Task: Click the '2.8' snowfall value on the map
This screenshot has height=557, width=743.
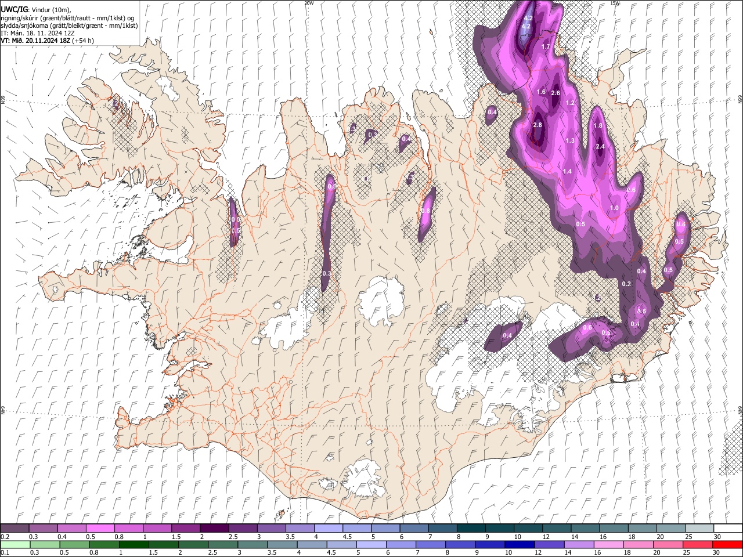Action: pos(538,125)
